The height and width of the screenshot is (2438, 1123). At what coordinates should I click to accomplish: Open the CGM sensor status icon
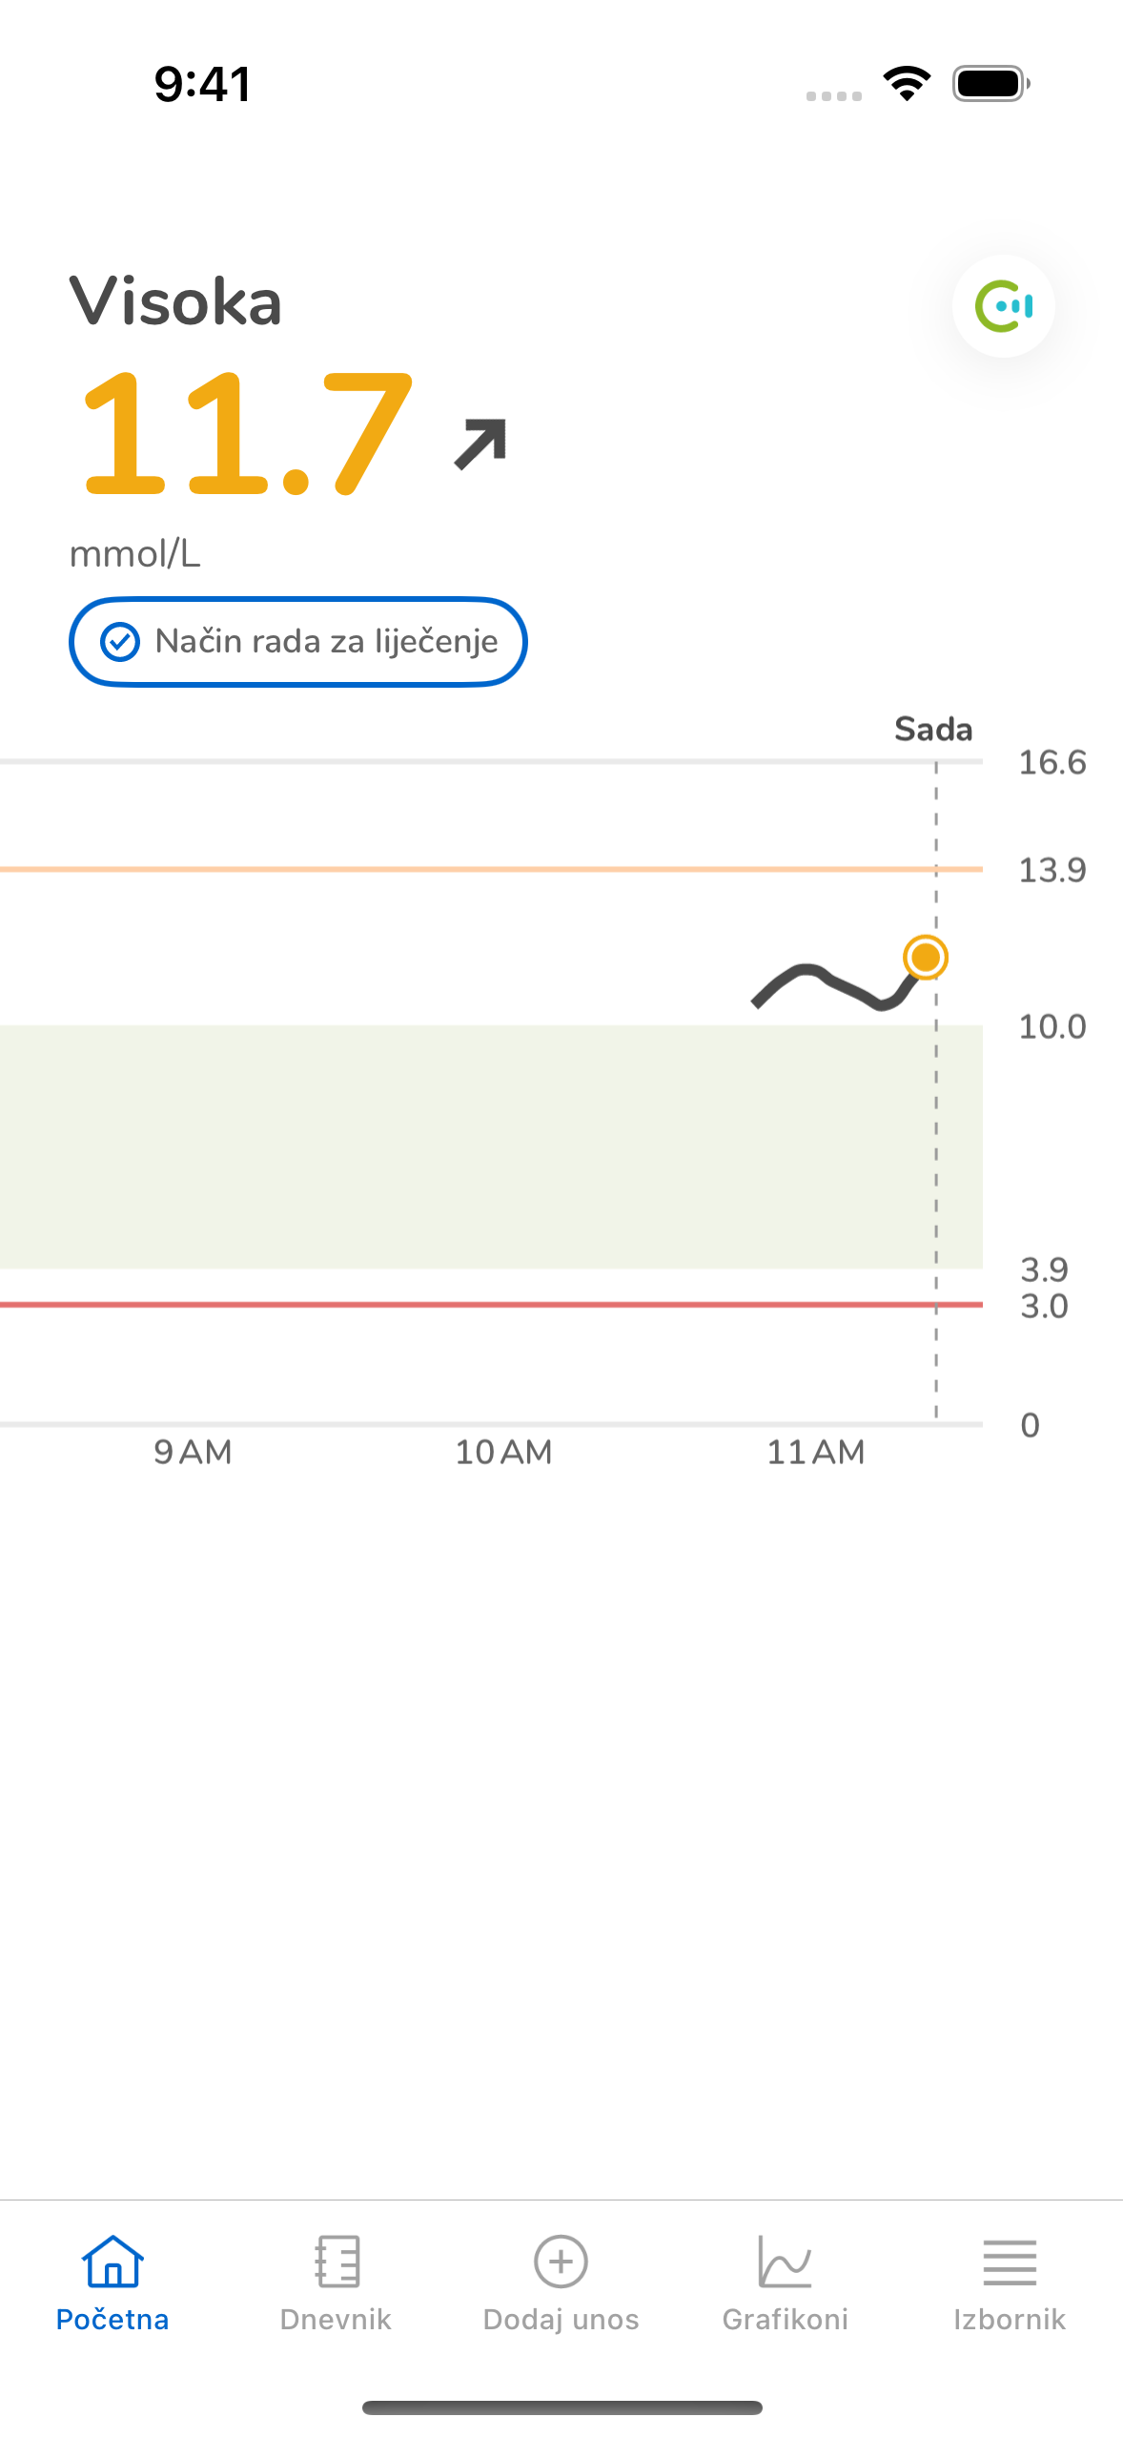[1003, 306]
